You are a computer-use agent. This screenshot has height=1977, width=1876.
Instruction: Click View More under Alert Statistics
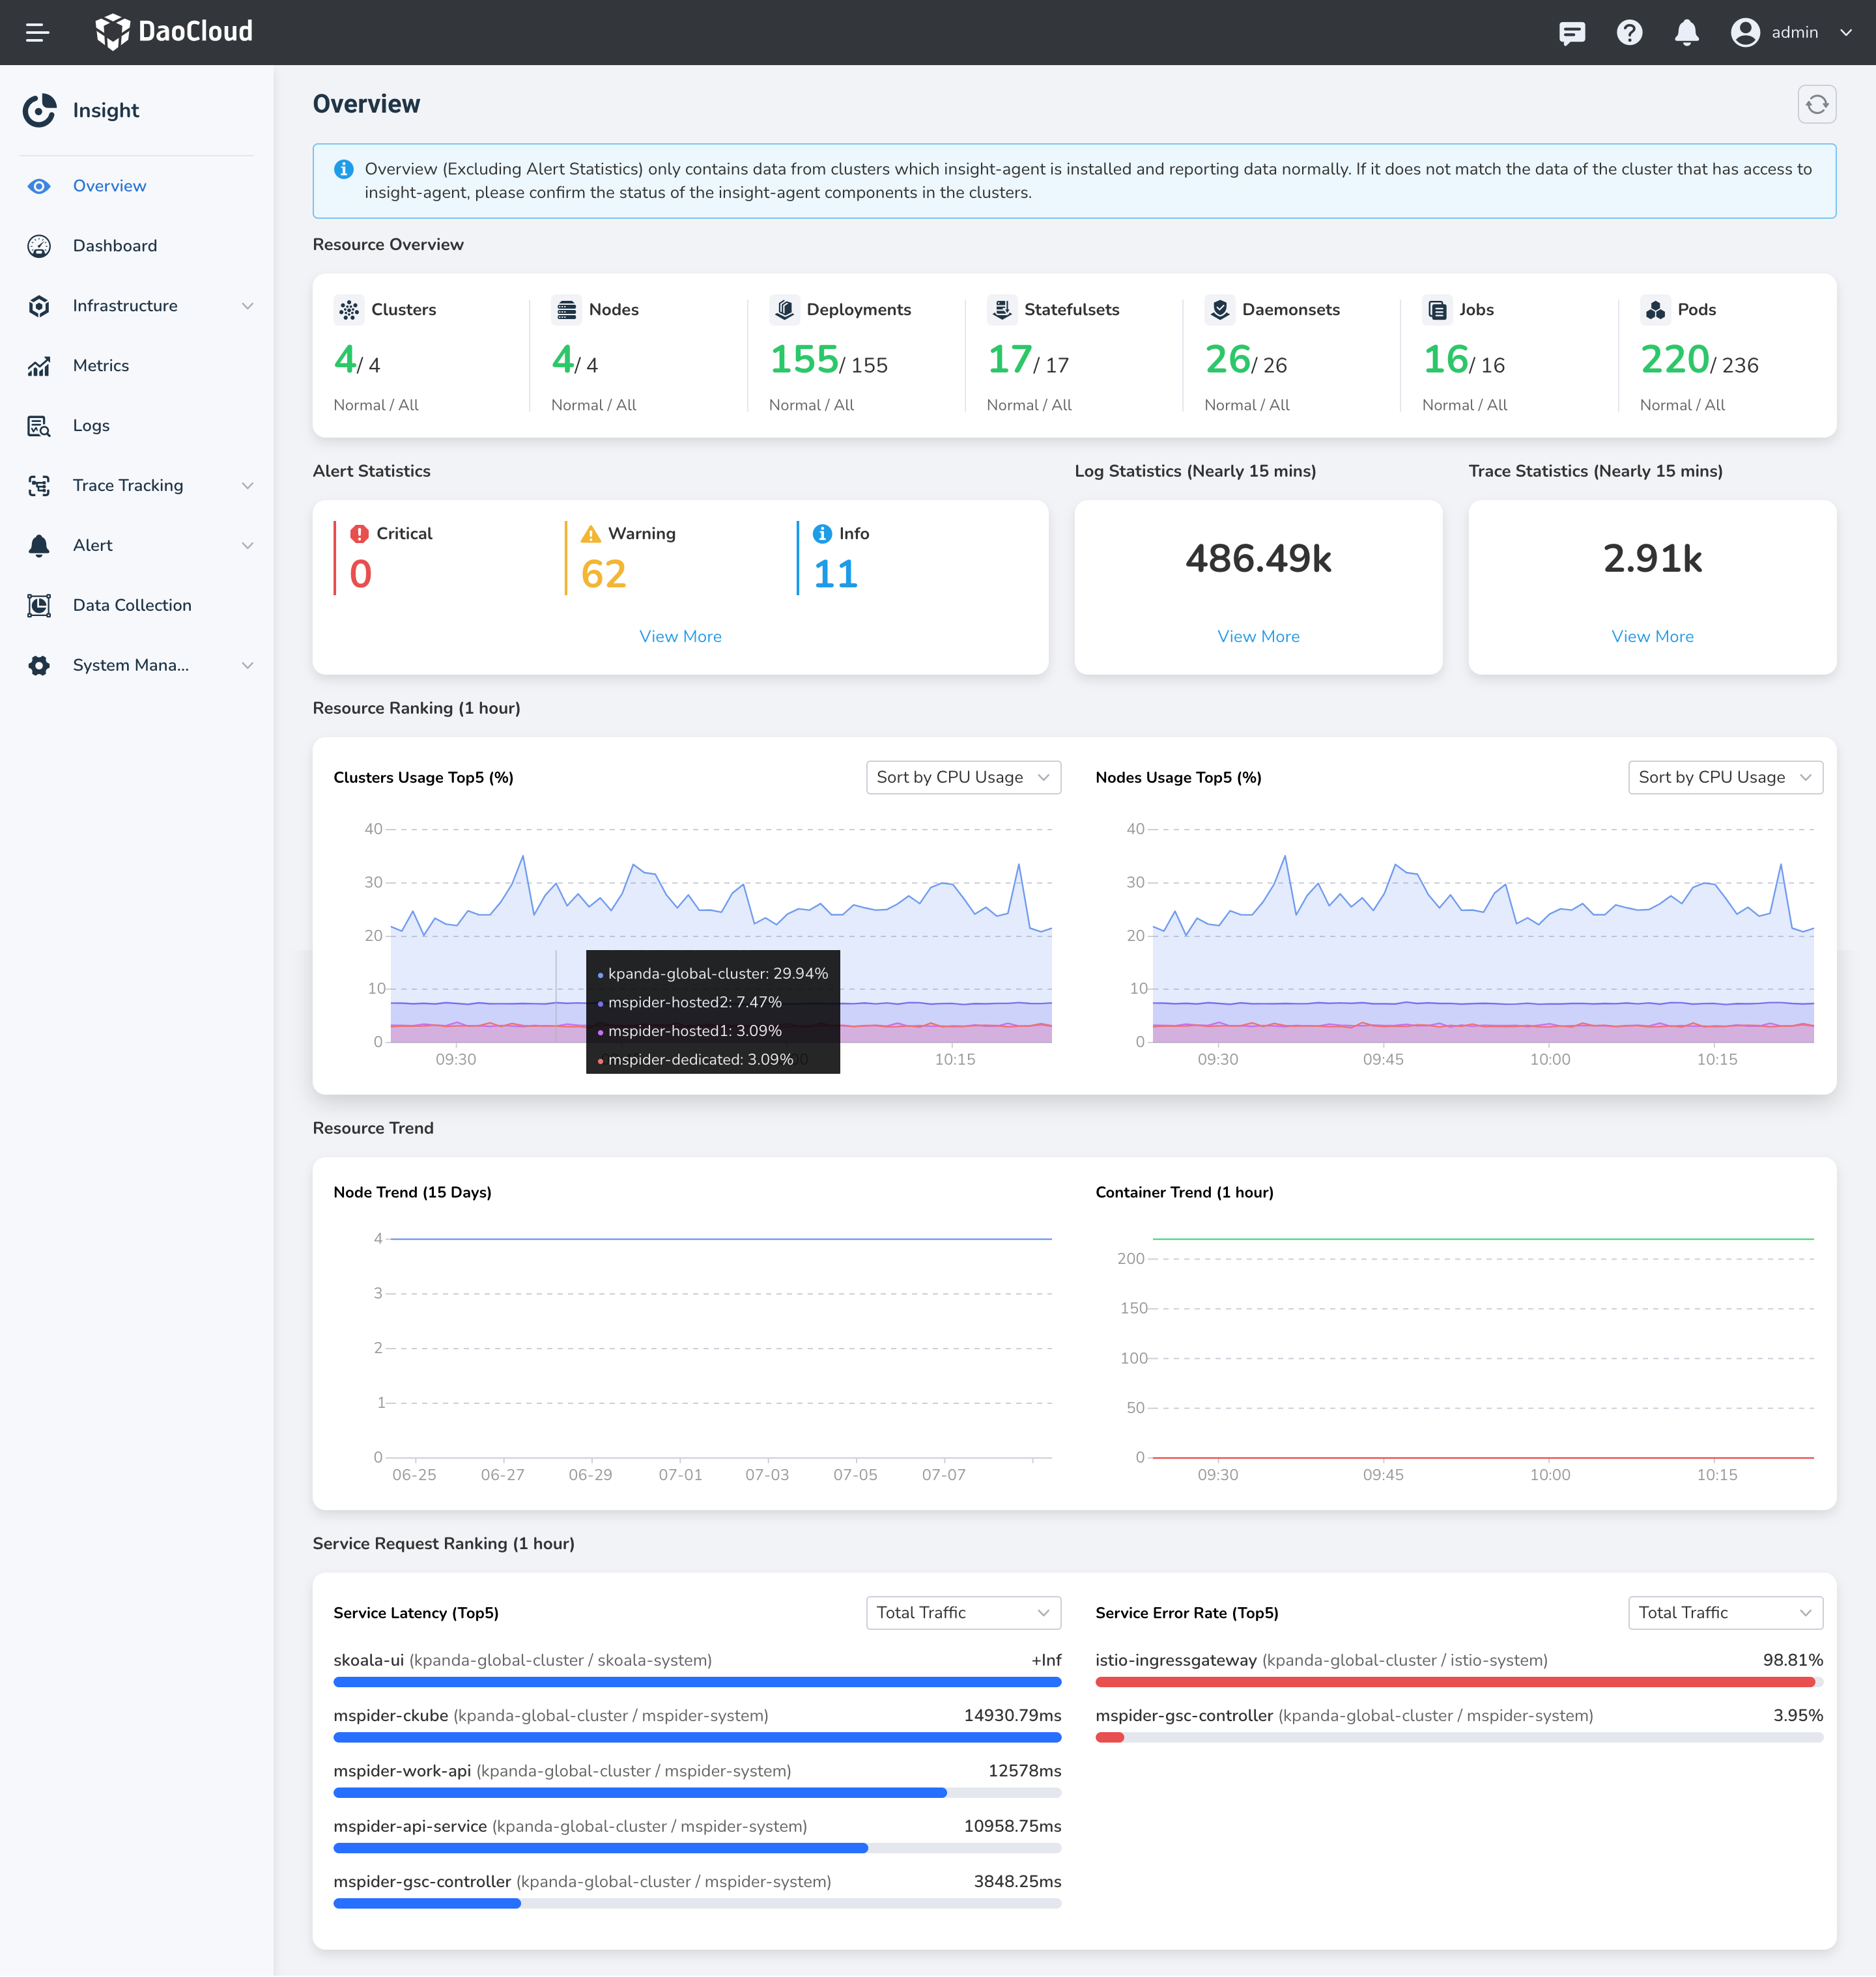[680, 637]
